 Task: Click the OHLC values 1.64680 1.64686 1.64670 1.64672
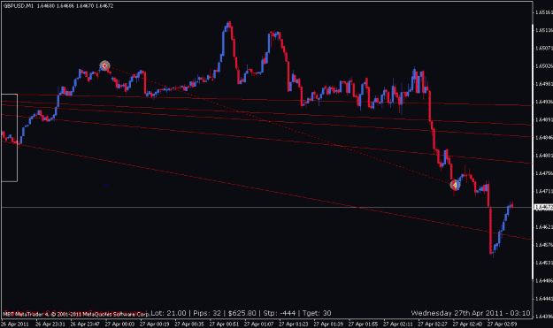pos(75,5)
